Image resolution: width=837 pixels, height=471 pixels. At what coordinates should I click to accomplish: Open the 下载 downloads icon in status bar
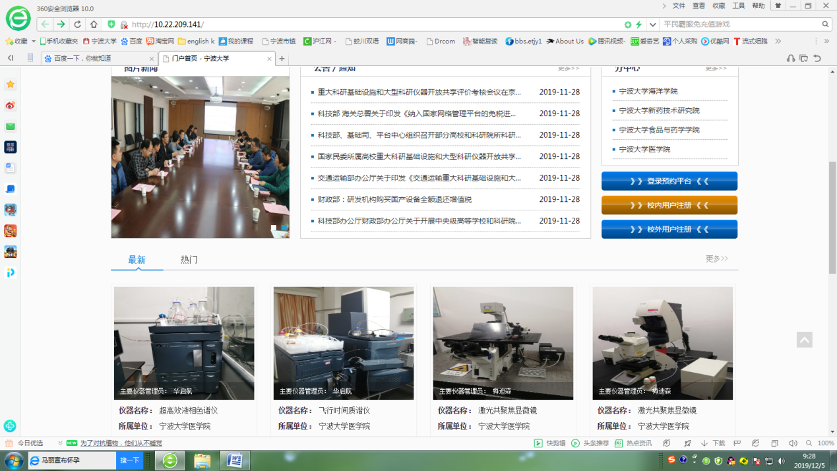pyautogui.click(x=713, y=443)
